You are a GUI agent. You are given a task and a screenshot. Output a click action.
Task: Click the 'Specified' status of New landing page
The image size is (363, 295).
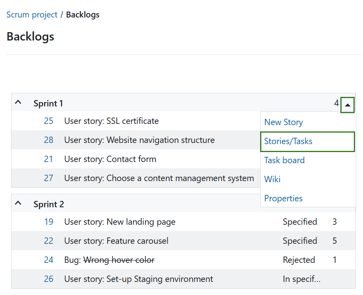[300, 222]
